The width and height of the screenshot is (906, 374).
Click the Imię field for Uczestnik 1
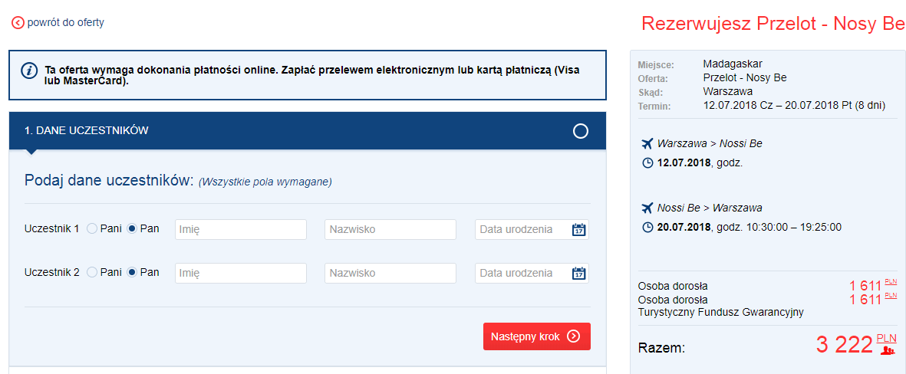pos(241,230)
